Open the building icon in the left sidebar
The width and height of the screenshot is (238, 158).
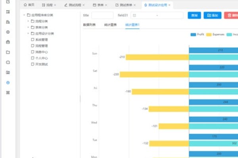[8, 22]
